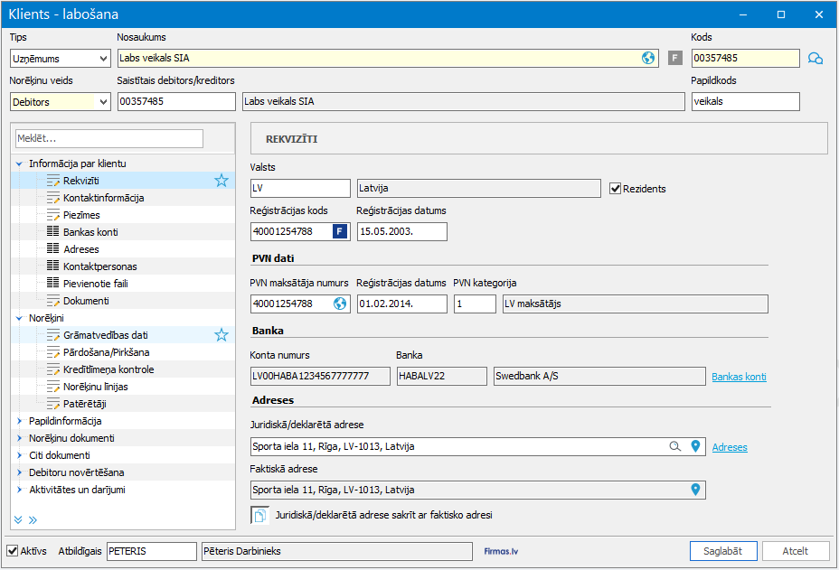Click the globe icon in Nosaukums field
This screenshot has width=839, height=570.
point(648,59)
